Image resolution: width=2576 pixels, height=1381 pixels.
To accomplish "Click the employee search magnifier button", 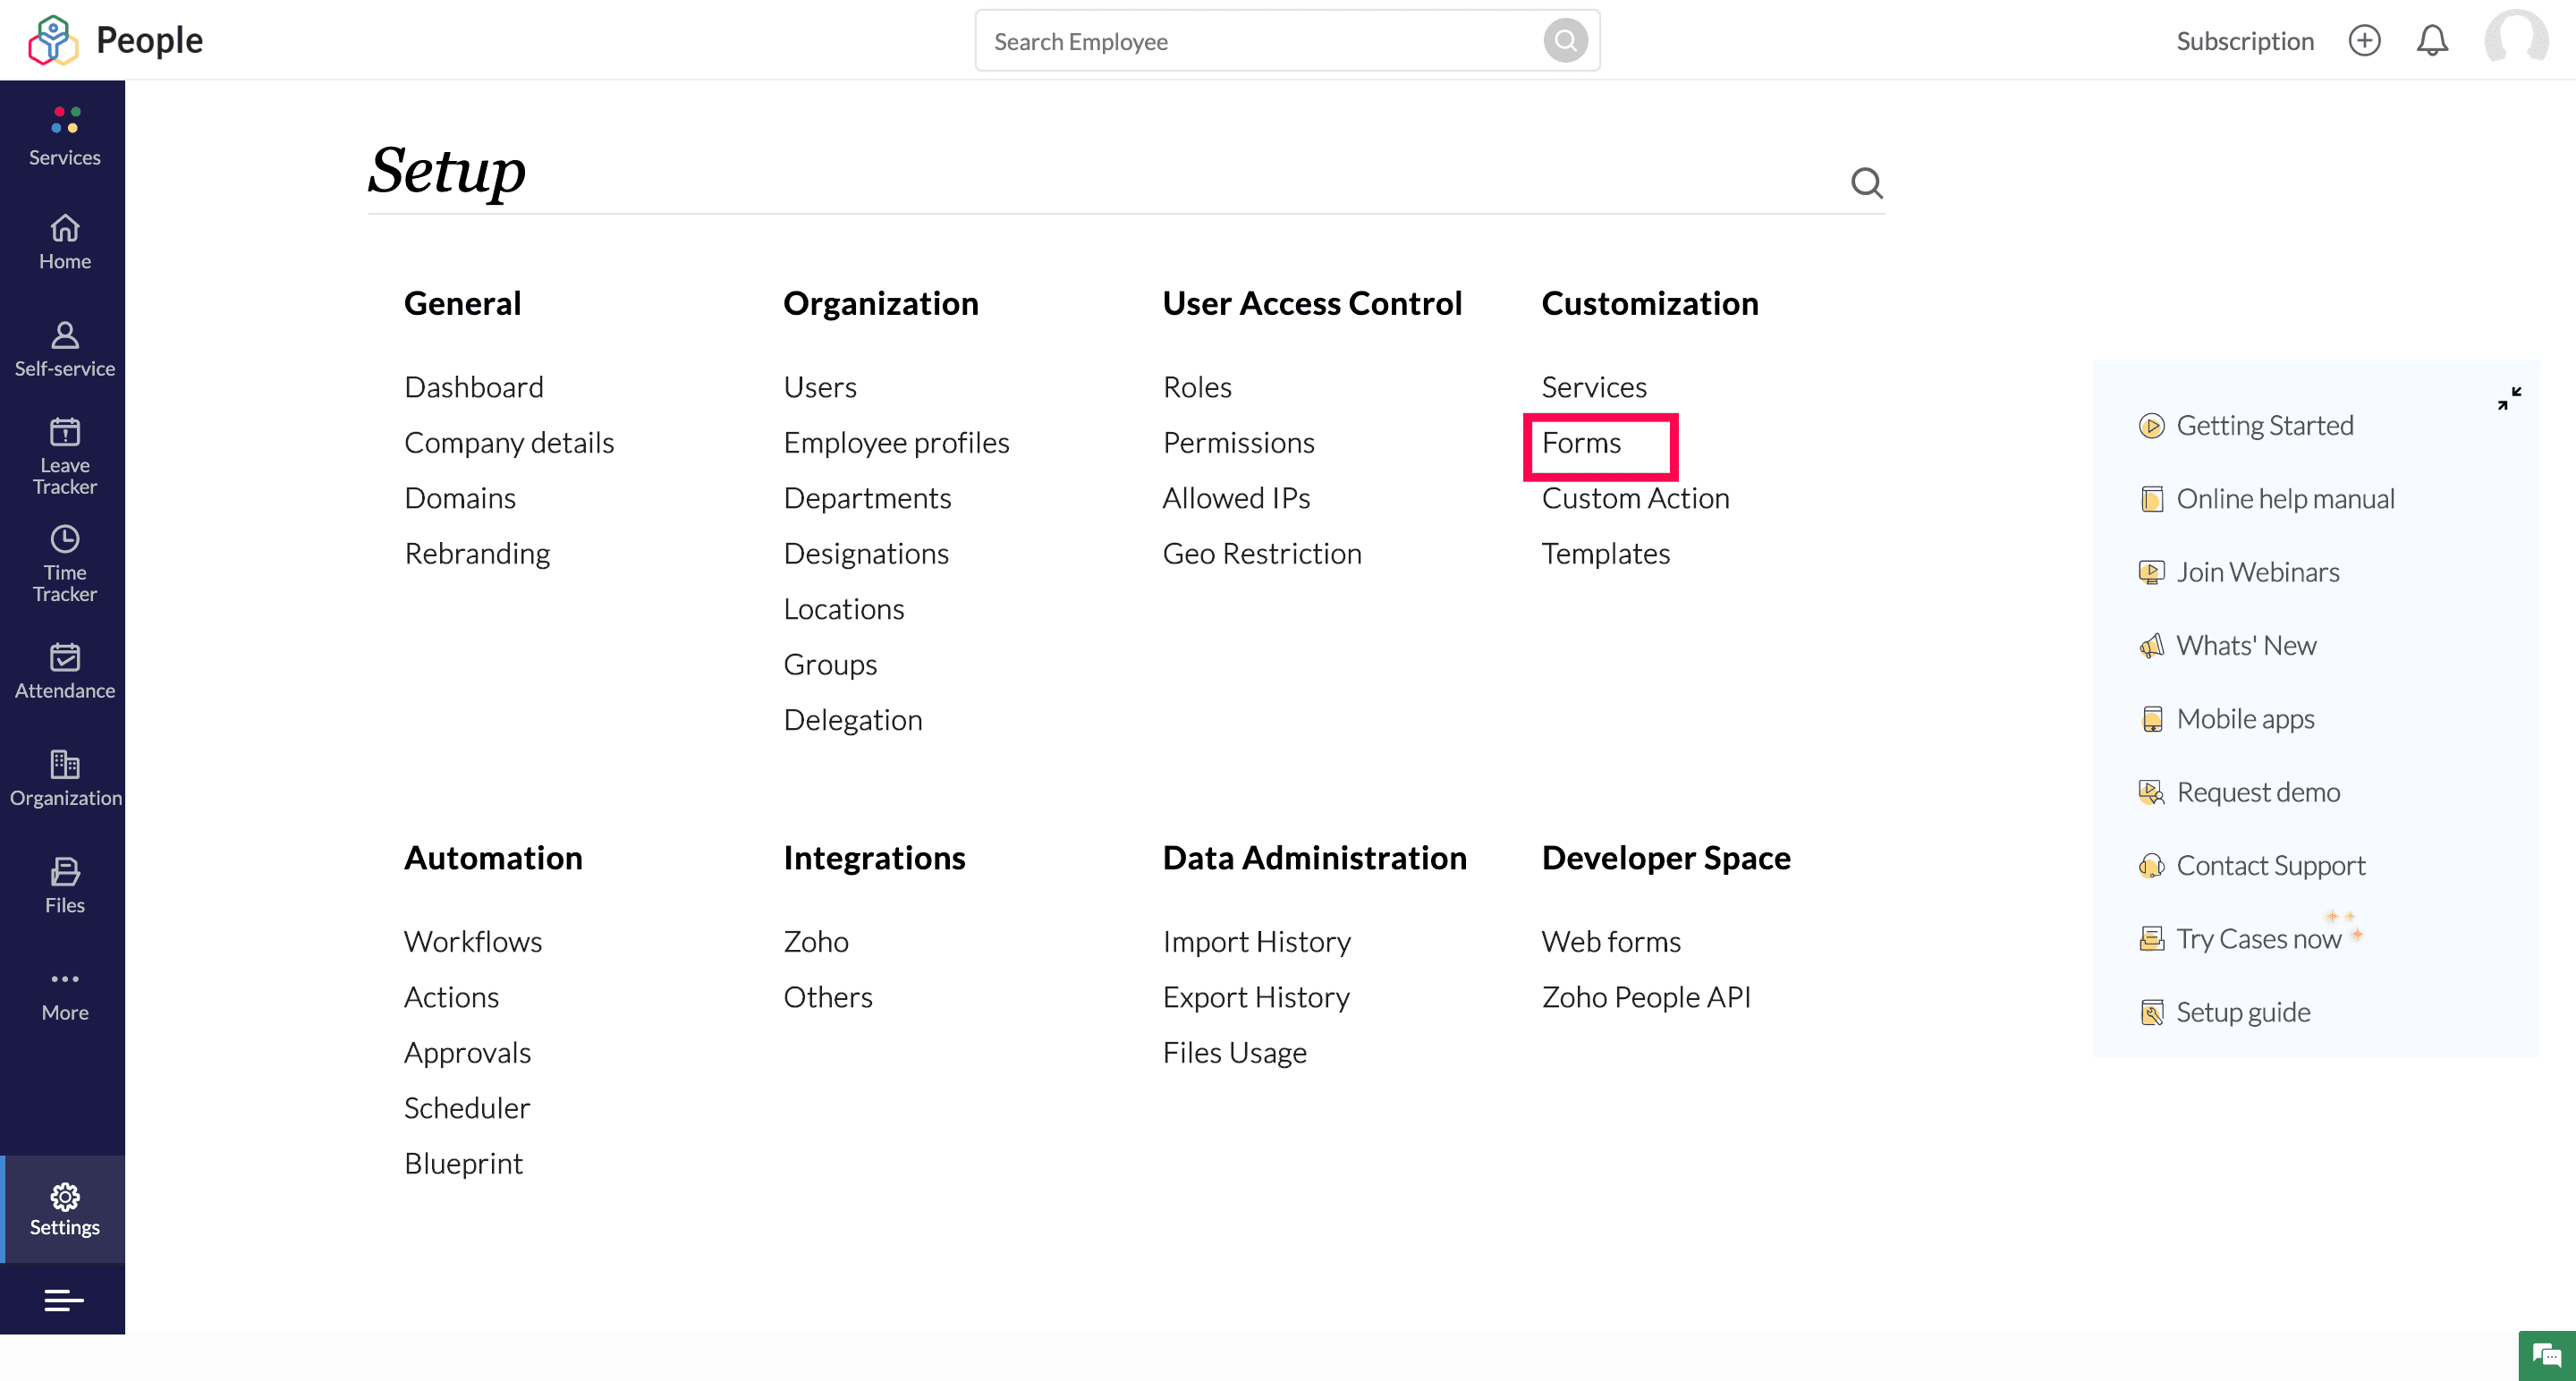I will point(1565,41).
